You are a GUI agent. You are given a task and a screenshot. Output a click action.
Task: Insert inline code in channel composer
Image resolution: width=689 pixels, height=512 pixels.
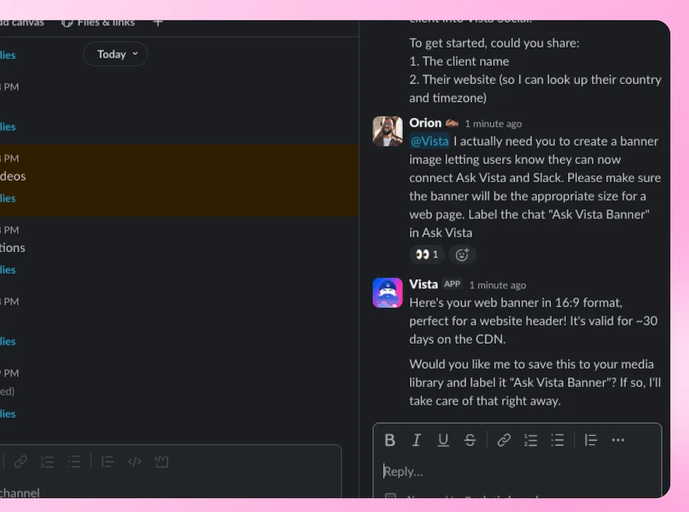pos(135,462)
